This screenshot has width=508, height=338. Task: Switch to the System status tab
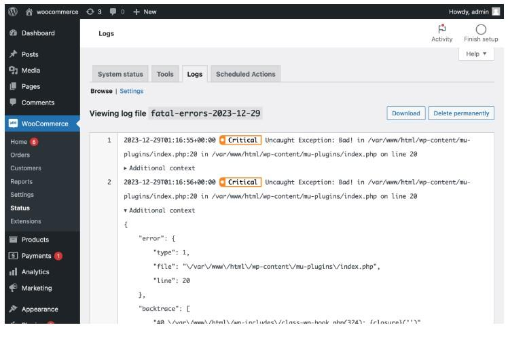[120, 74]
